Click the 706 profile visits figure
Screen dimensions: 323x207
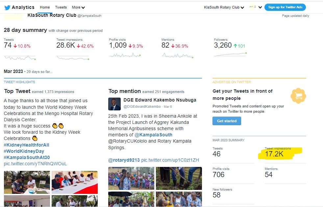(218, 174)
